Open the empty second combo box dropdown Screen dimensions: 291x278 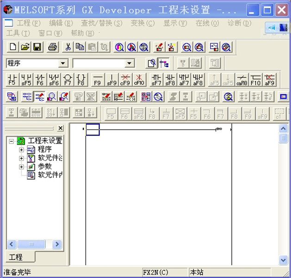(x=130, y=63)
